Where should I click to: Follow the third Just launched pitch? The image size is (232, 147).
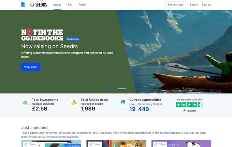(x=160, y=144)
